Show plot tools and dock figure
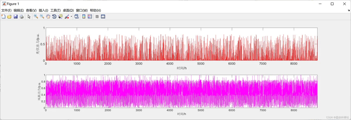This screenshot has width=351, height=120. [x=103, y=17]
